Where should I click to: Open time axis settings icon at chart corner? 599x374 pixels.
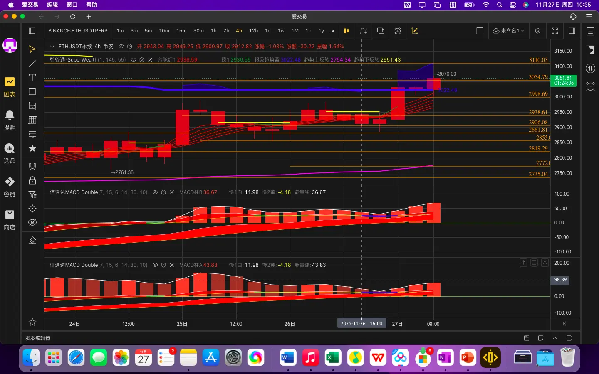pos(565,324)
